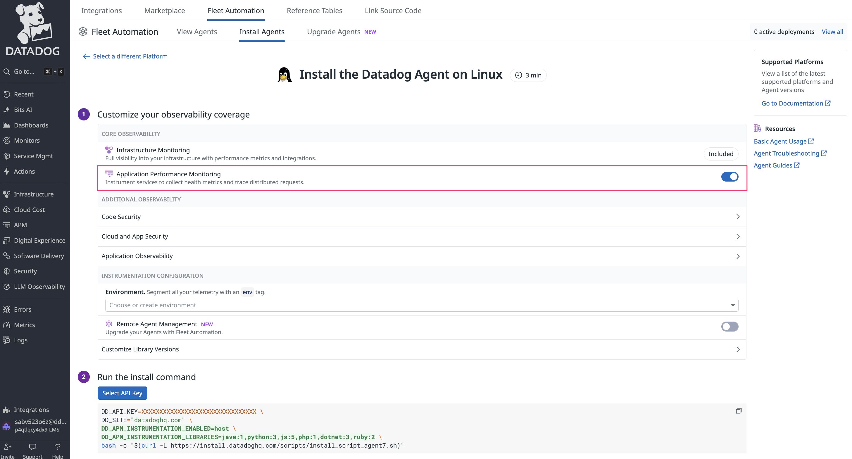Open the Security shield icon

point(7,271)
